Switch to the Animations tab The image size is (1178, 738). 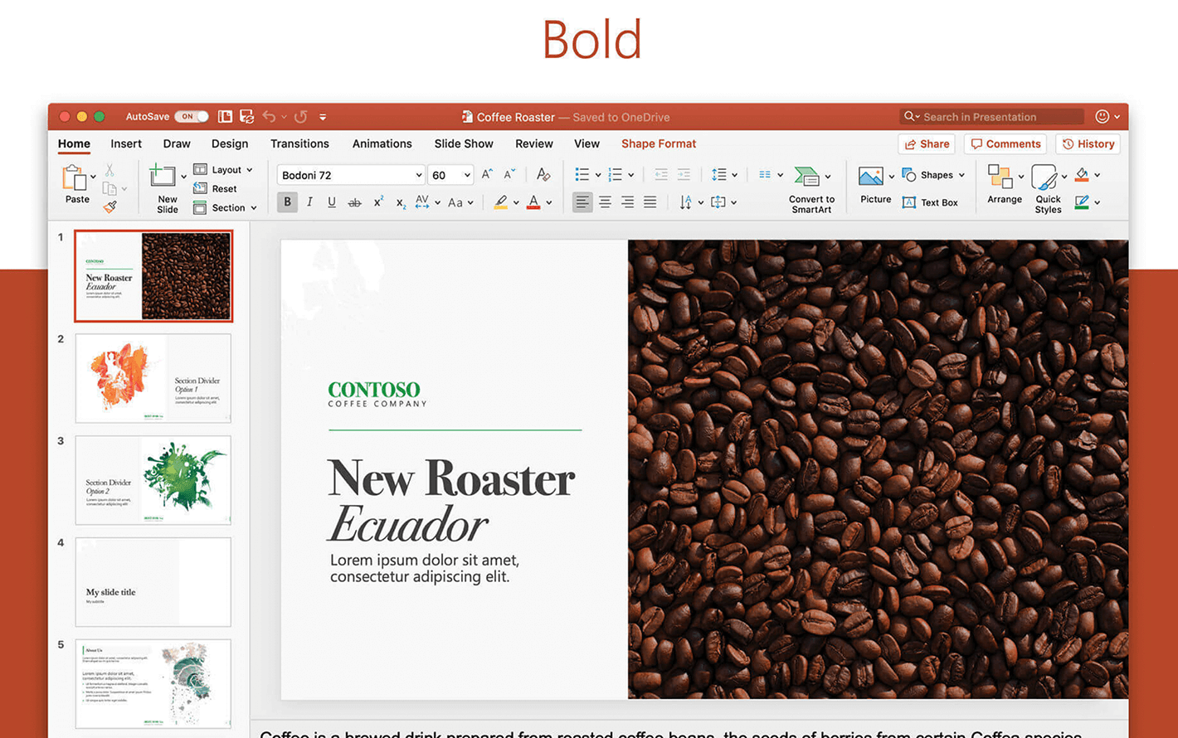(382, 143)
